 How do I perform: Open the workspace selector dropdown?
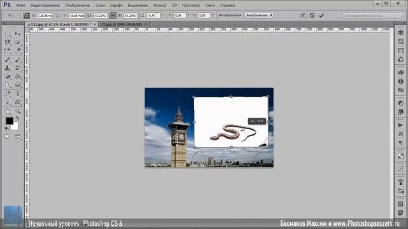[x=373, y=16]
